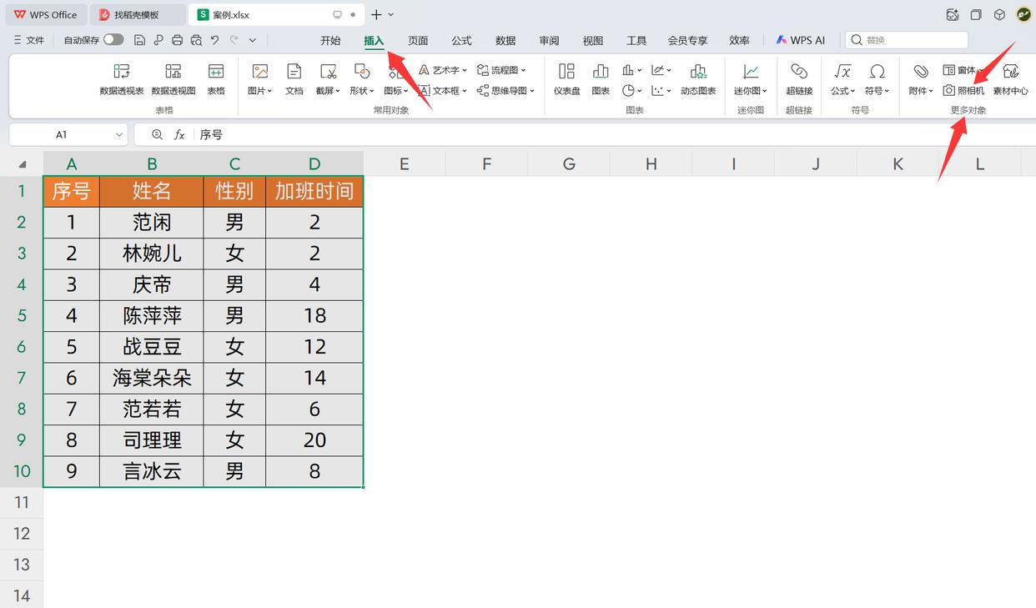Click the zoom magnifier in formula bar
Image resolution: width=1036 pixels, height=608 pixels.
(x=157, y=134)
